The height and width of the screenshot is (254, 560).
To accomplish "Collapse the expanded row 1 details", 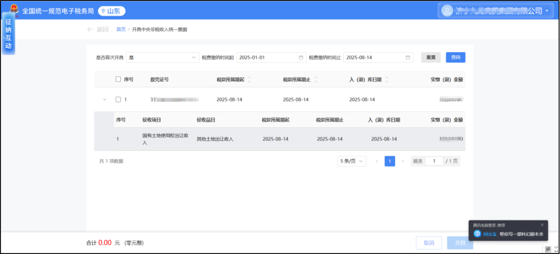I will tap(104, 99).
